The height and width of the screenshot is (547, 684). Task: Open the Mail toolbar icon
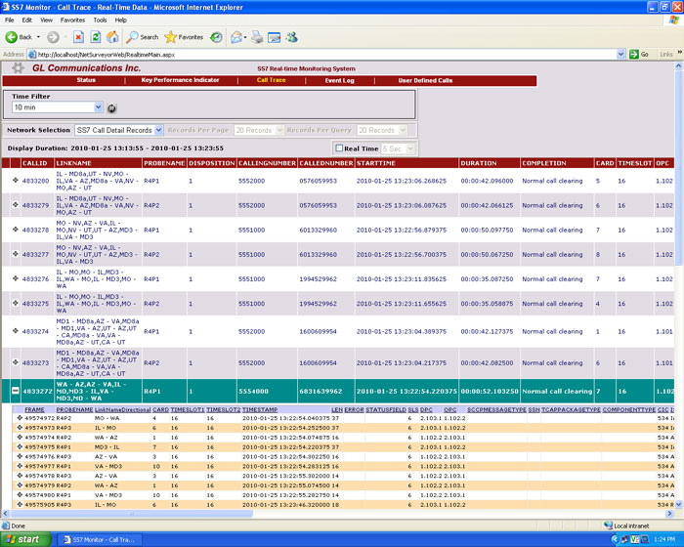pyautogui.click(x=236, y=37)
